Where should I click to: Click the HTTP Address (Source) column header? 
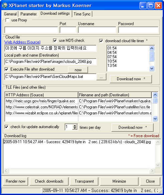coord(42,95)
